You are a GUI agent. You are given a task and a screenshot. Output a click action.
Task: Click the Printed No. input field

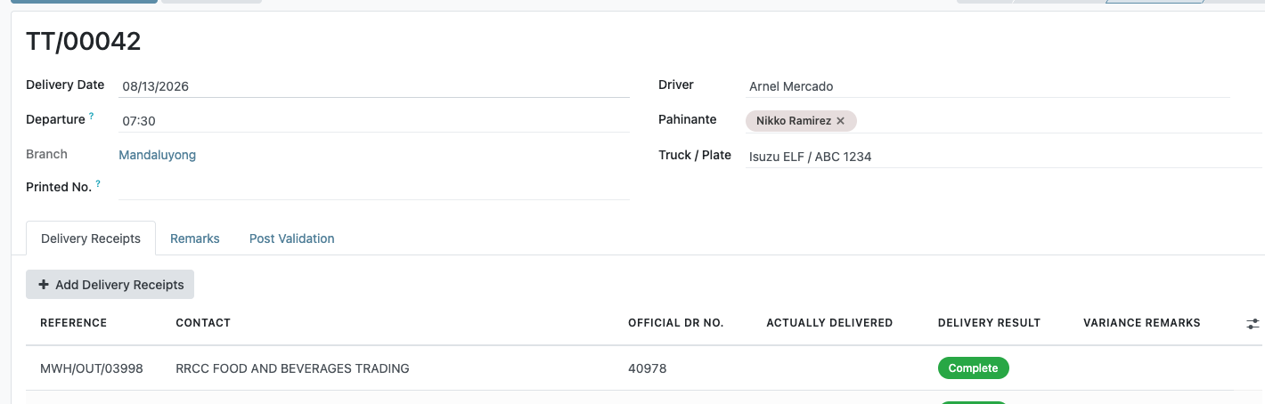click(374, 188)
